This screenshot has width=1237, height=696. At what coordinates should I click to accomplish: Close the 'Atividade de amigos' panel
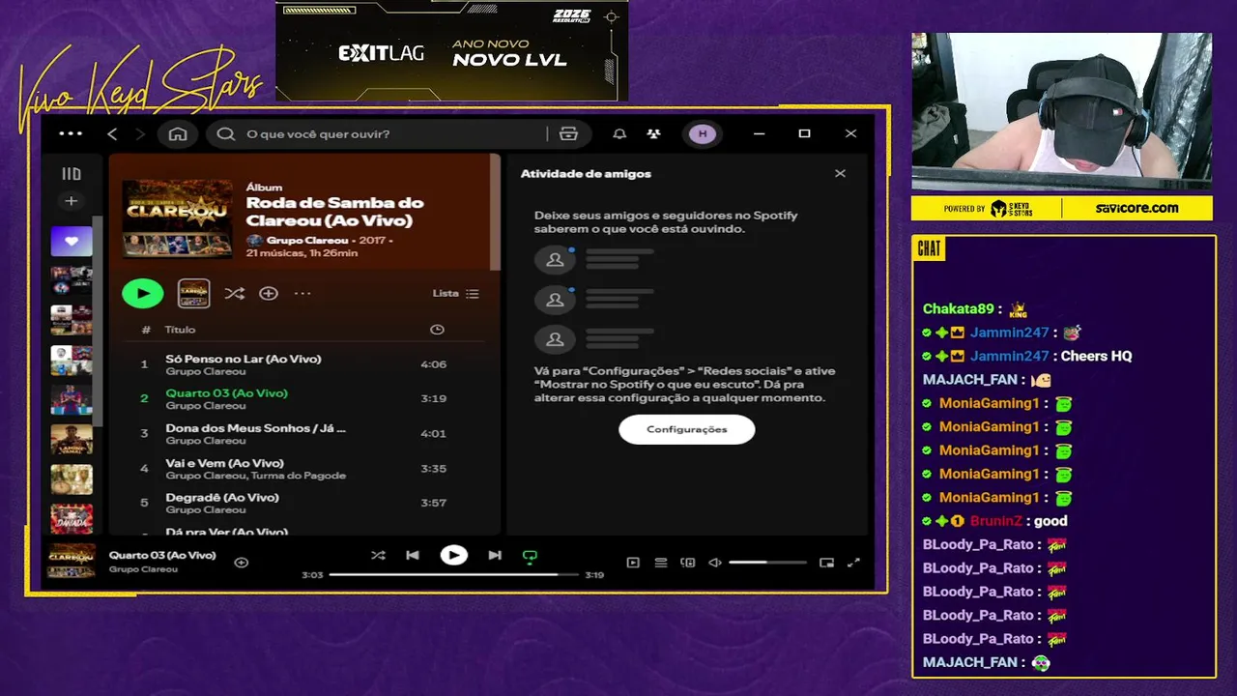point(840,174)
